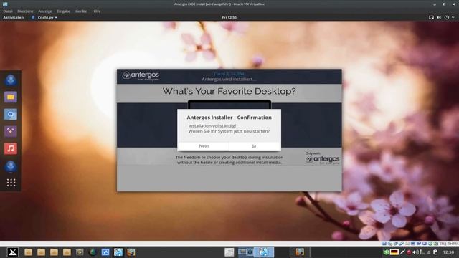The image size is (459, 258).
Task: Click Nein in the confirmation dialog
Action: coord(204,146)
